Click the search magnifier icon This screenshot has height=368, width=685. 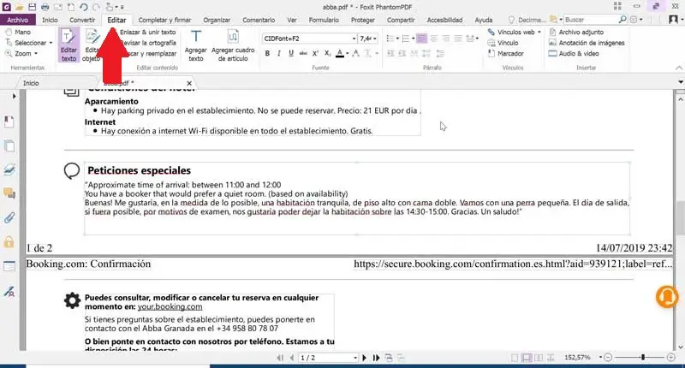[x=622, y=20]
